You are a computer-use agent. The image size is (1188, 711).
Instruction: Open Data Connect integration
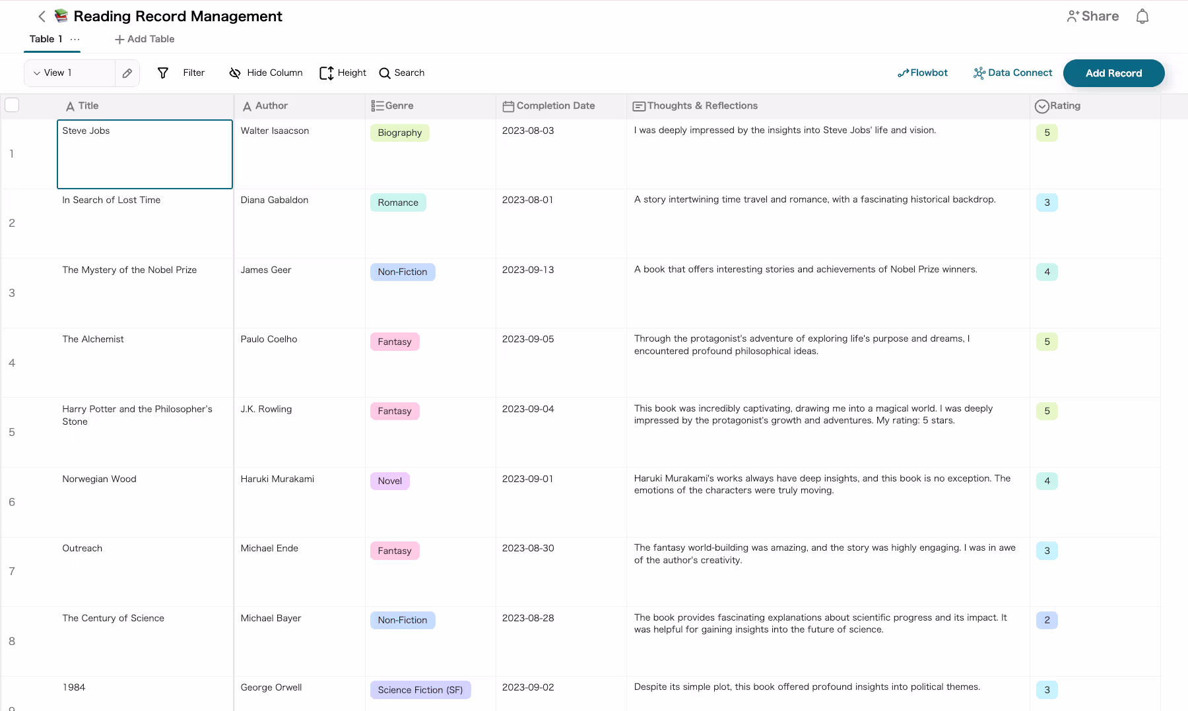click(1012, 73)
